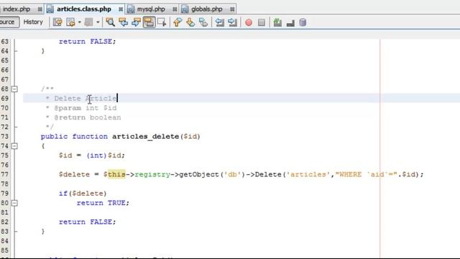460x259 pixels.
Task: Click the 'articles' string on line 77
Action: [308, 174]
